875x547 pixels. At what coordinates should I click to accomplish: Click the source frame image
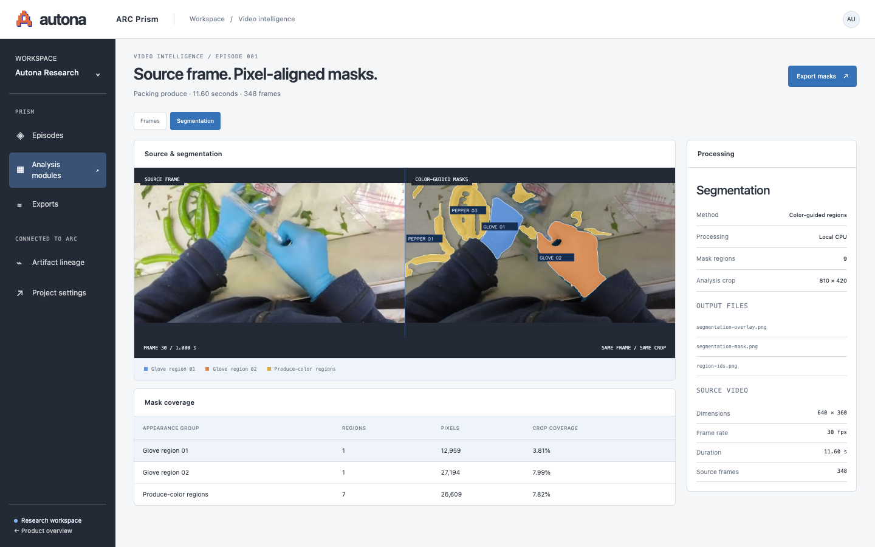269,253
